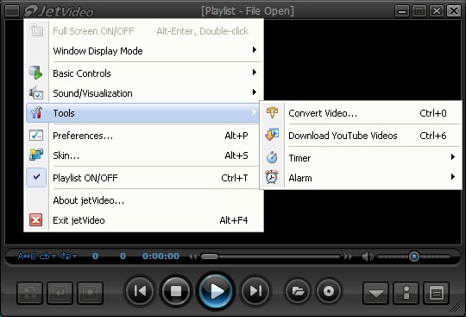Screen dimensions: 466x317
Task: Click the JetVideo logo in title bar
Action: [x=60, y=11]
